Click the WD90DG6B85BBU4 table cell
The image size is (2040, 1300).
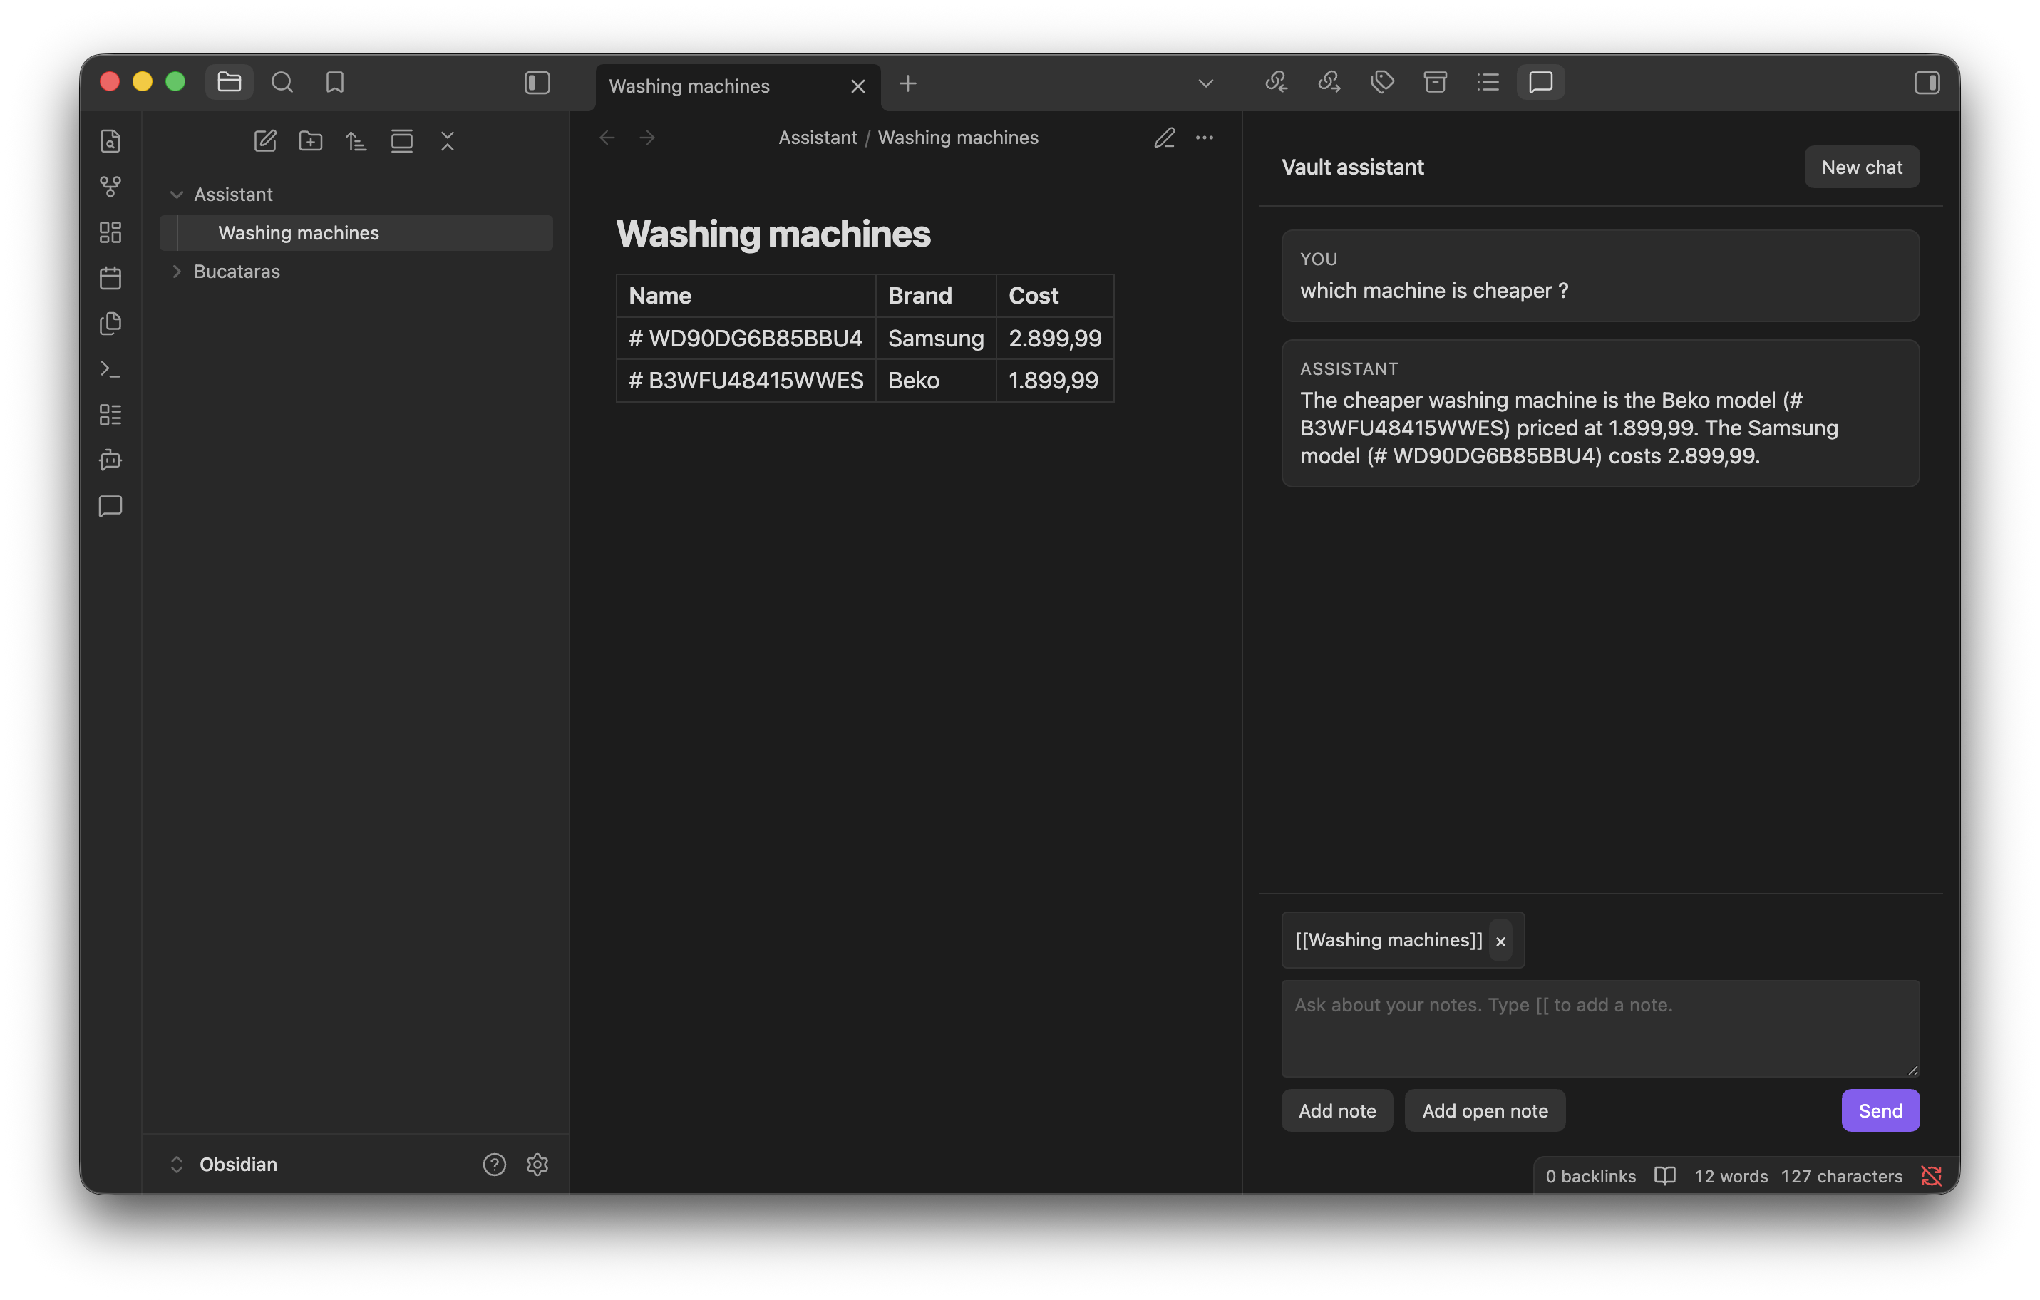tap(746, 338)
